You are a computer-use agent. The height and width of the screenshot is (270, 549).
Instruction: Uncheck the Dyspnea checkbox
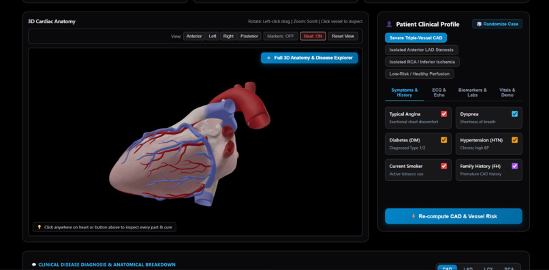point(515,114)
